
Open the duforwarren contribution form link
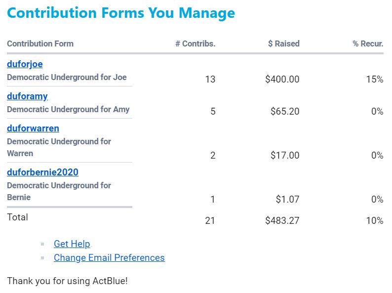point(33,128)
